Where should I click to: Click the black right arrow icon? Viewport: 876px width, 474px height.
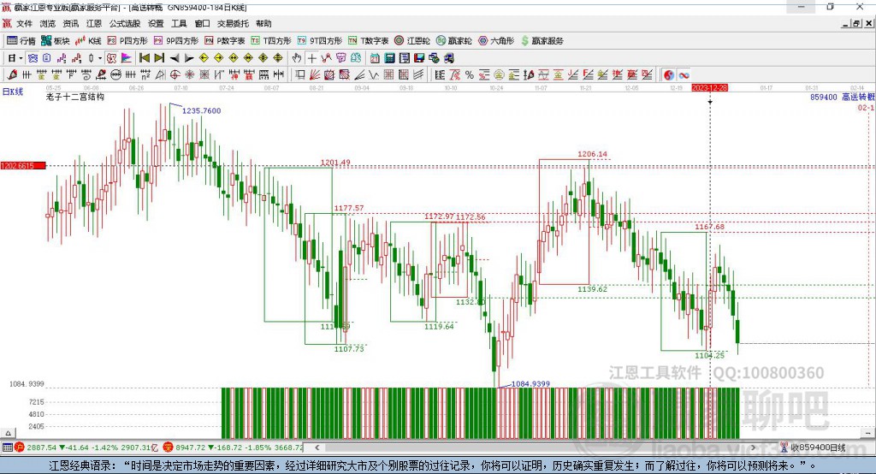189,58
